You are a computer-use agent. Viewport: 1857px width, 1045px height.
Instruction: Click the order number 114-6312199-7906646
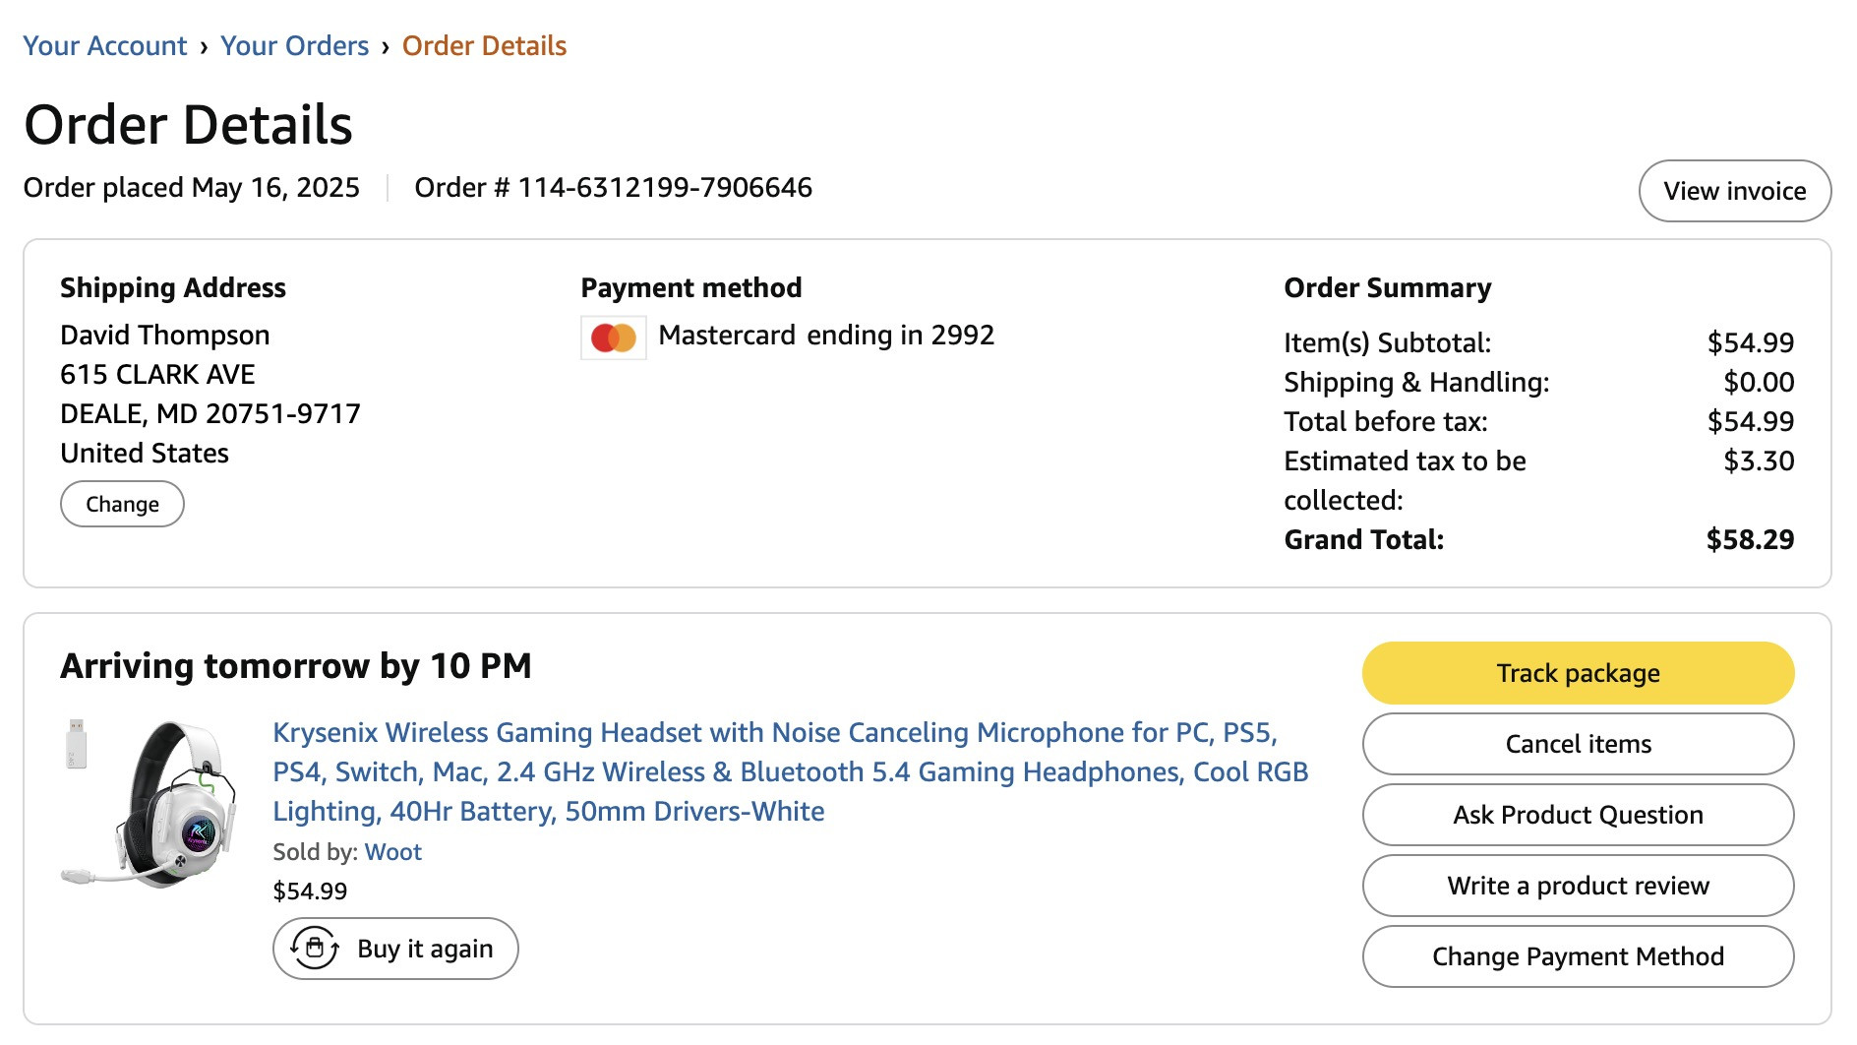665,188
